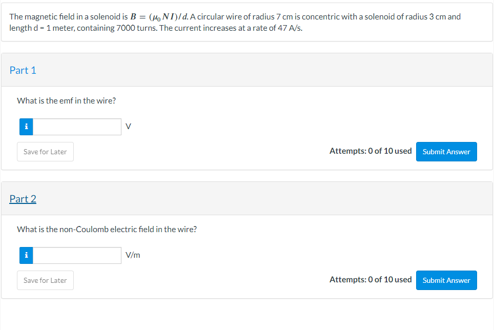Viewport: 494px width, 330px height.
Task: Submit the answer for Part 2
Action: click(446, 280)
